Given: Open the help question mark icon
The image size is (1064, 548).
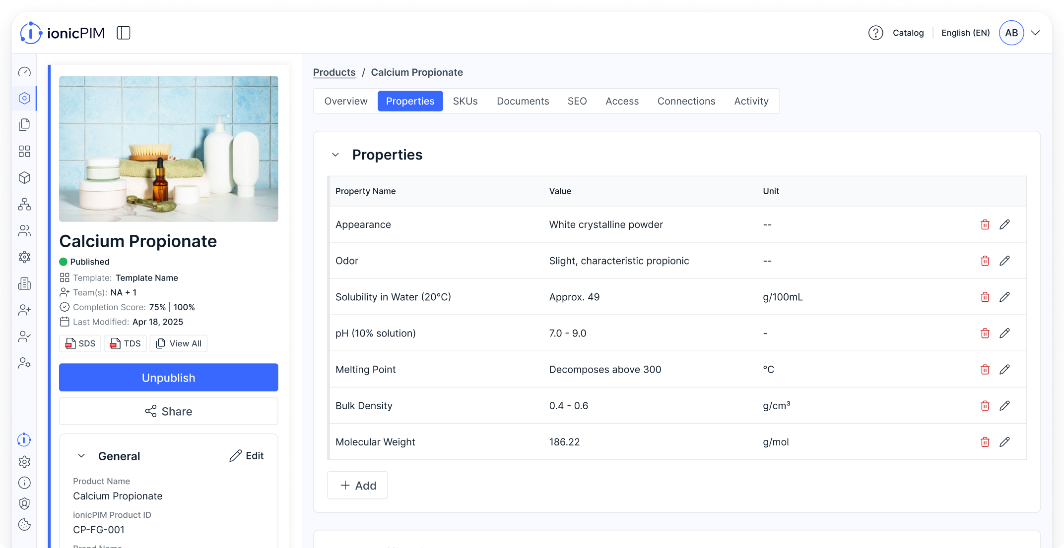Looking at the screenshot, I should [875, 33].
